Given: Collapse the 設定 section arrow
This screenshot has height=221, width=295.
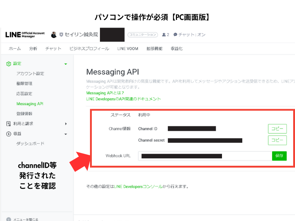Looking at the screenshot, I should (66, 64).
